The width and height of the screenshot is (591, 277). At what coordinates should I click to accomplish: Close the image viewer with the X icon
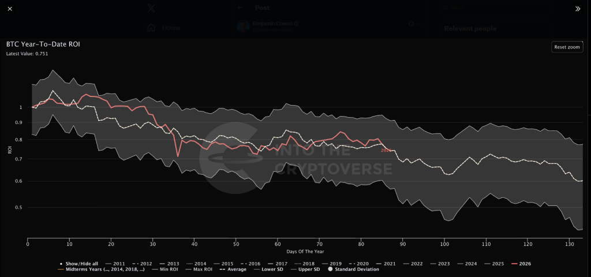[x=9, y=9]
